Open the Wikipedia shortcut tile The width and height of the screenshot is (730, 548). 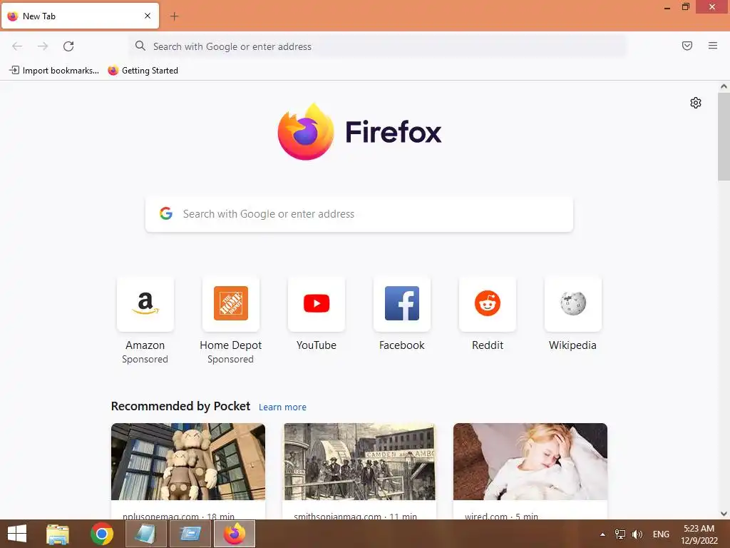[573, 304]
